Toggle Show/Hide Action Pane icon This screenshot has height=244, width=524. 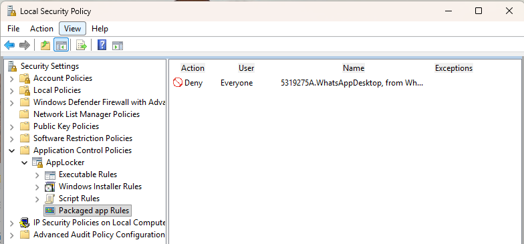click(x=118, y=45)
